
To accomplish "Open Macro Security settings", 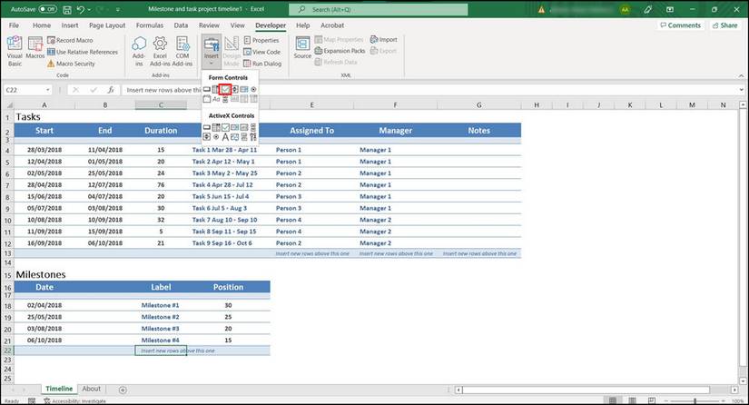I will (x=71, y=64).
